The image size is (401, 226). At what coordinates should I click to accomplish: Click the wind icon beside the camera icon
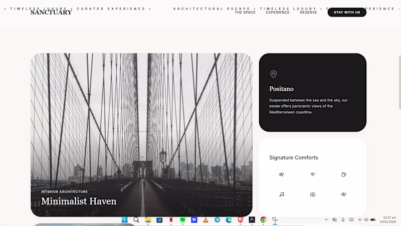pos(344,194)
